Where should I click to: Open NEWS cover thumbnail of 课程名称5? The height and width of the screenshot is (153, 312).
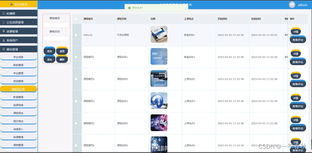pos(159,123)
